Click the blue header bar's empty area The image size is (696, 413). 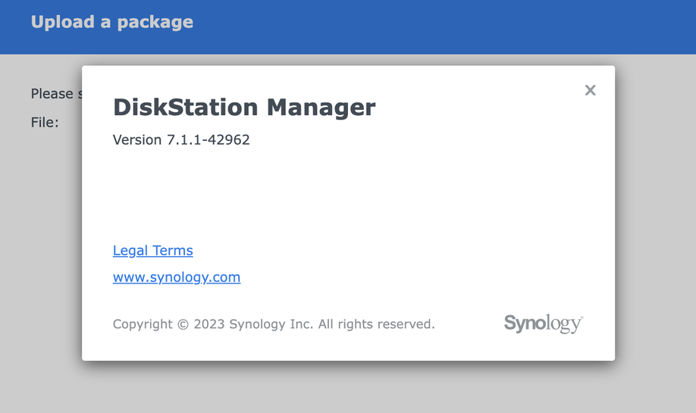pyautogui.click(x=455, y=27)
